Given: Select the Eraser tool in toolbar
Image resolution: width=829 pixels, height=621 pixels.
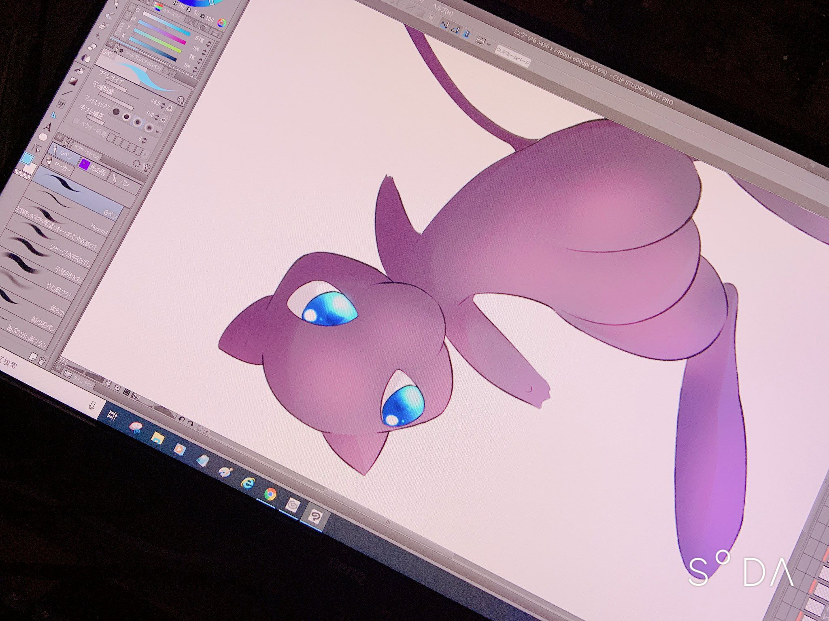Looking at the screenshot, I should [x=92, y=48].
